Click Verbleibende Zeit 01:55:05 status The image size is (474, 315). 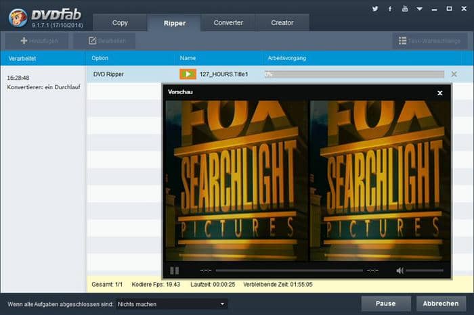[278, 284]
